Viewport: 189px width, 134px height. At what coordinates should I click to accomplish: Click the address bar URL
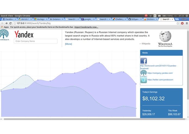(x=33, y=23)
